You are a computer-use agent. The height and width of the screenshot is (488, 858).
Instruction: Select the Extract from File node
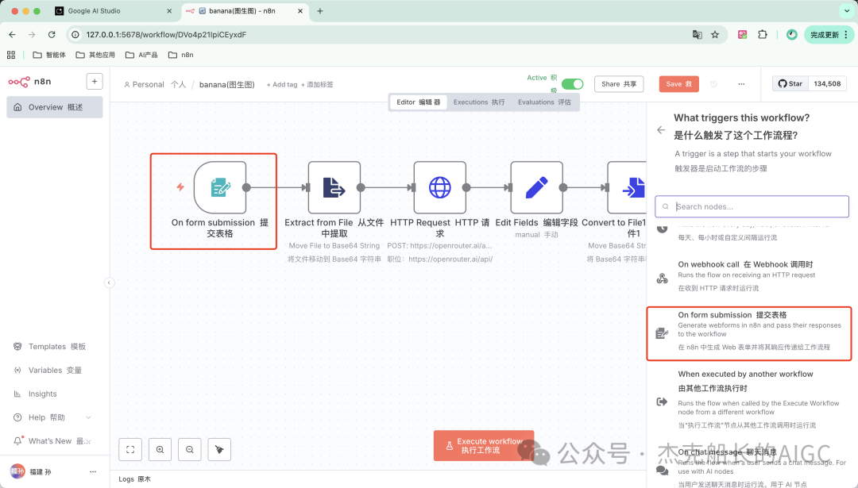click(x=334, y=187)
